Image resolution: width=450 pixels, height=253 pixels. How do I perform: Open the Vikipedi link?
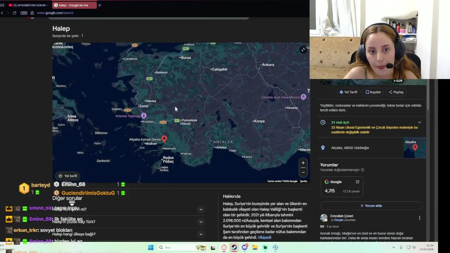pyautogui.click(x=264, y=238)
